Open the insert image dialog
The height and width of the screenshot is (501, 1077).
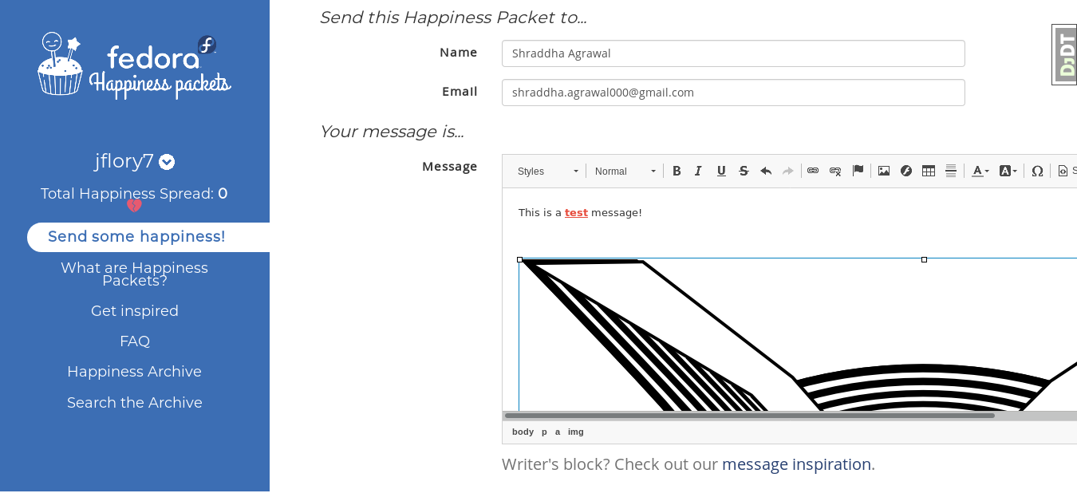point(884,171)
